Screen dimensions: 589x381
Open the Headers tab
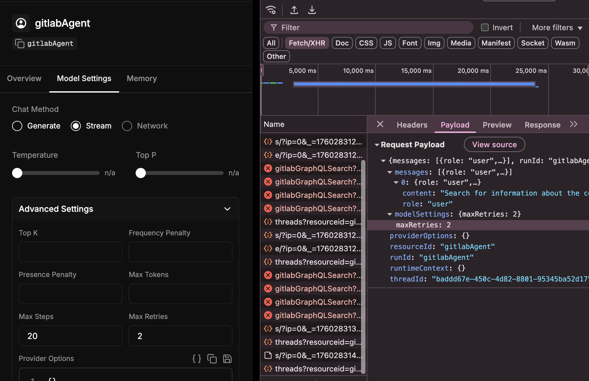(412, 125)
